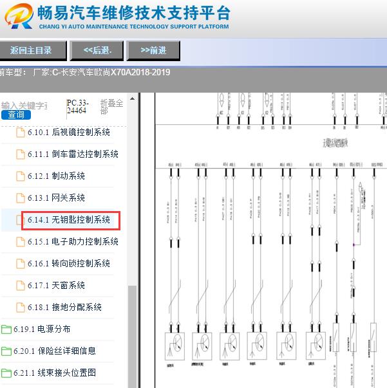This screenshot has width=387, height=388.
Task: Click the PC.33-24464 label
Action: [x=77, y=106]
